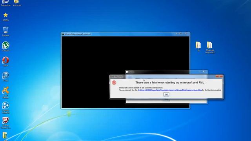This screenshot has height=141, width=251.
Task: Select the 'все папки' folder icon
Action: coord(16,3)
